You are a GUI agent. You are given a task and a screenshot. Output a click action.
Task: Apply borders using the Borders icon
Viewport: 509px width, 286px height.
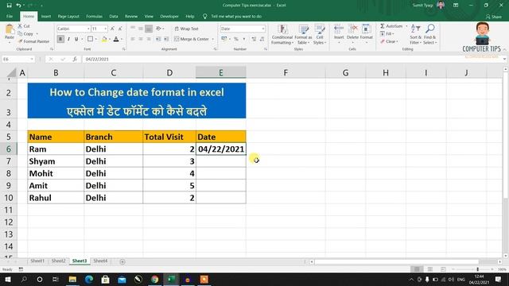click(x=90, y=39)
